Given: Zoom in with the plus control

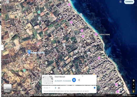Looking at the screenshot, I should [134, 84].
